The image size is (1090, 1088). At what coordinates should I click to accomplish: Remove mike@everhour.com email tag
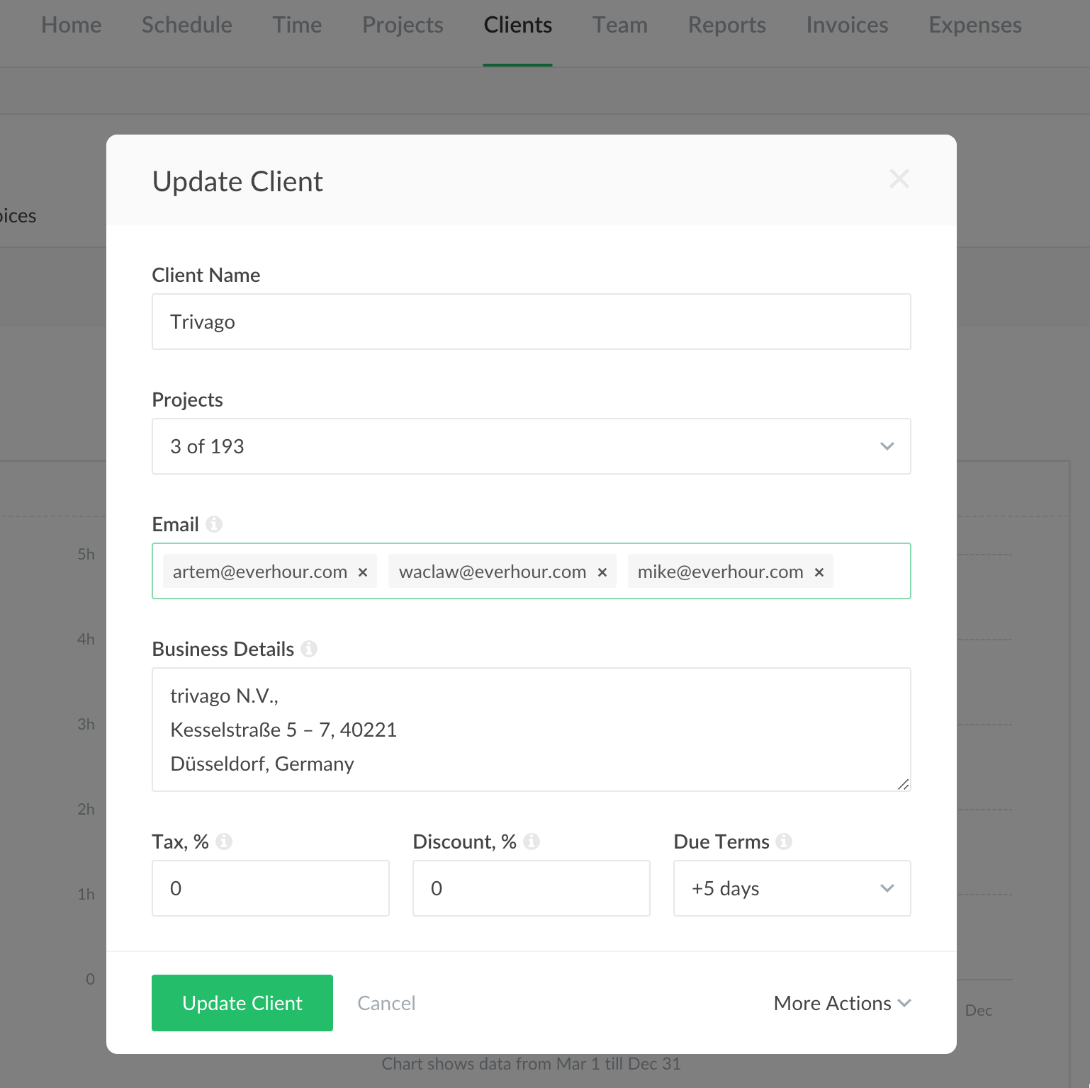(819, 572)
